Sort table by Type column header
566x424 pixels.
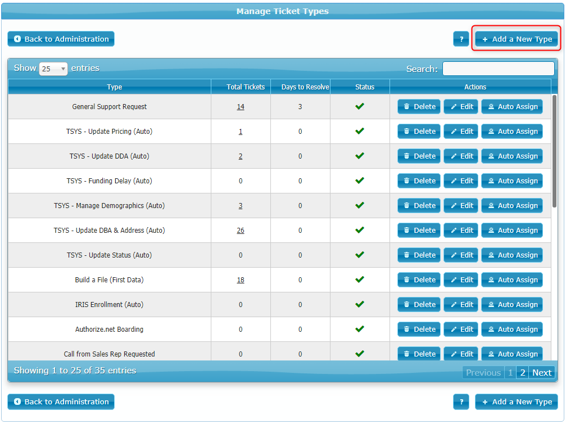tap(115, 87)
